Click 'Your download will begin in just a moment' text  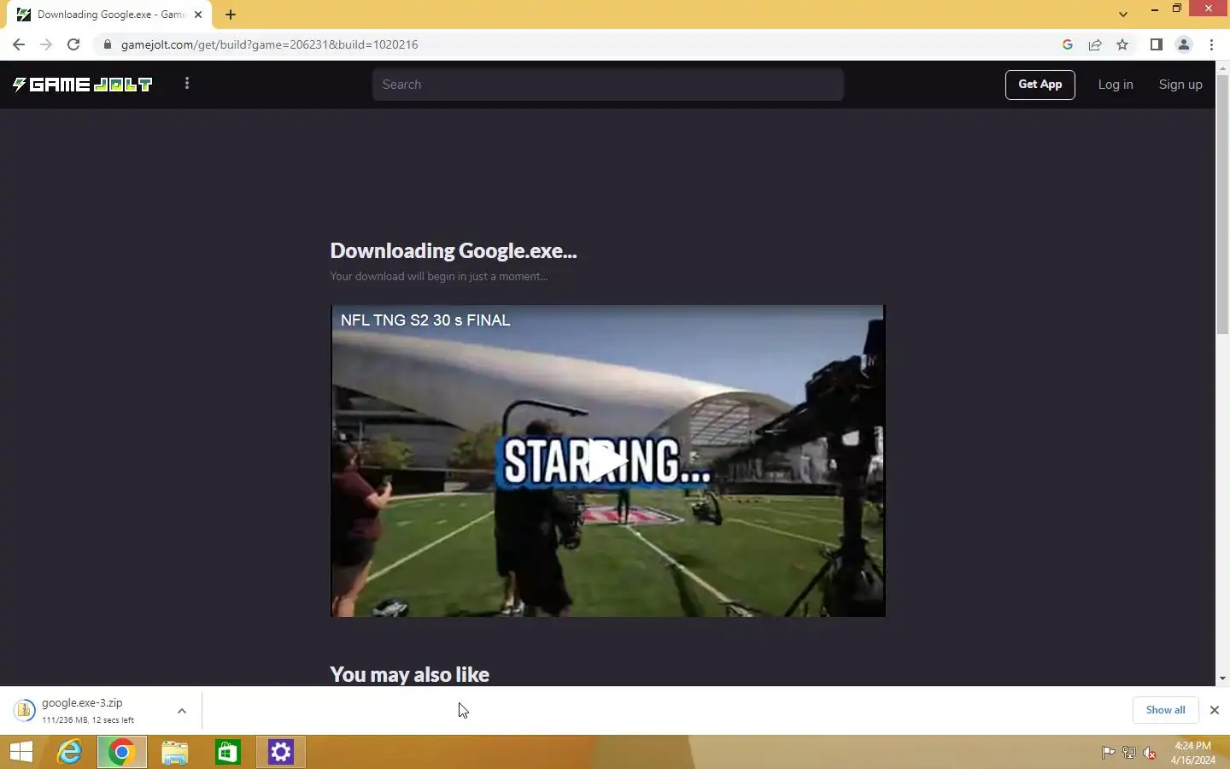(439, 277)
